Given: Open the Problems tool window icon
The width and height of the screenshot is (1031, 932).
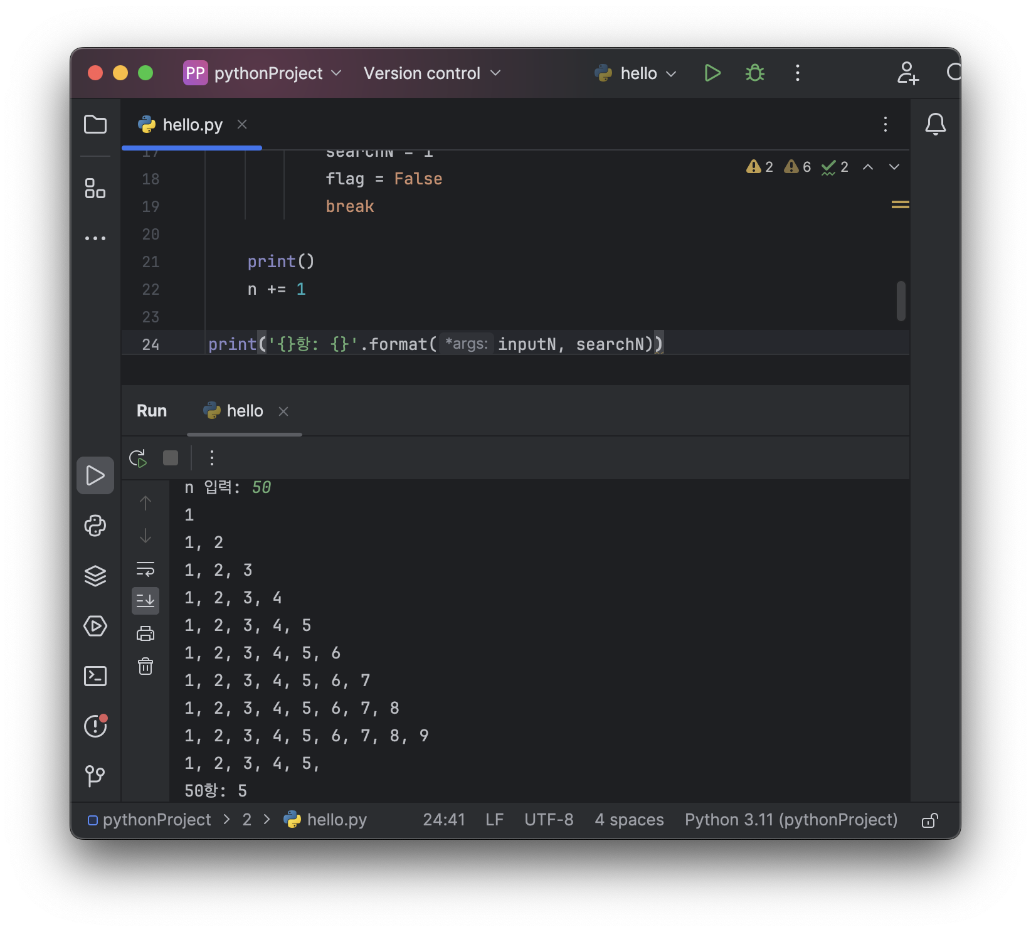Looking at the screenshot, I should [x=95, y=726].
